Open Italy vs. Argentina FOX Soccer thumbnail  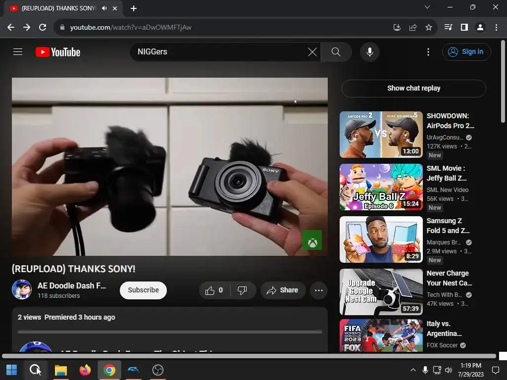[381, 335]
